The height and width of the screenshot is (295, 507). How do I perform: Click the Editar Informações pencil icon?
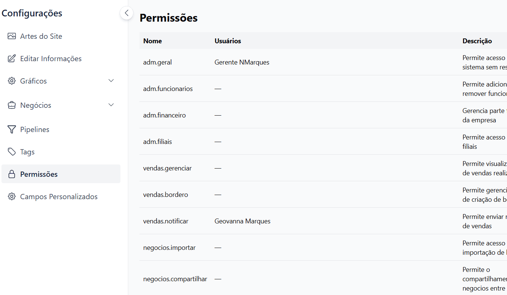12,58
